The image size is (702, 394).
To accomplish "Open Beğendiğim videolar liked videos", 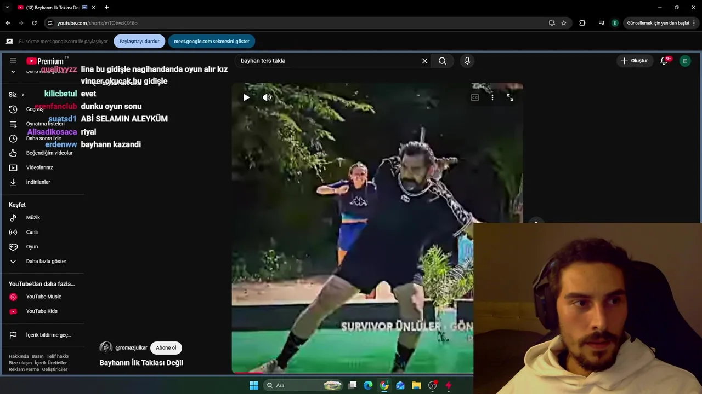I will coord(49,153).
